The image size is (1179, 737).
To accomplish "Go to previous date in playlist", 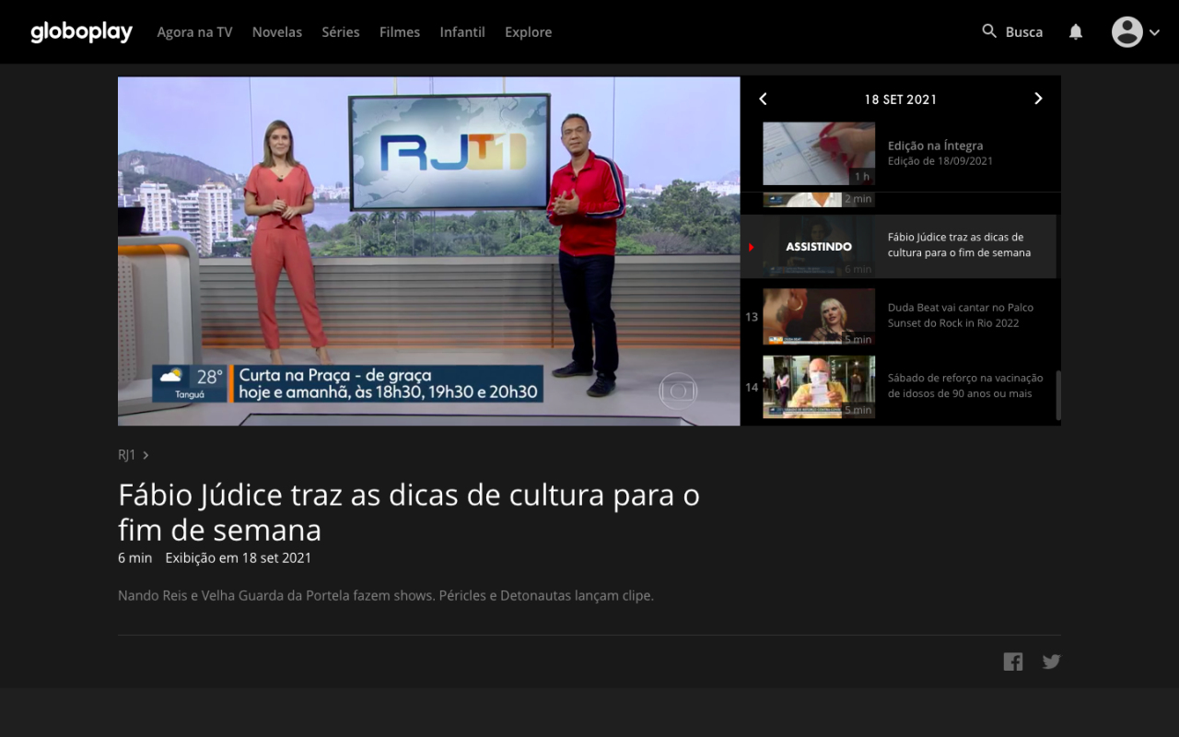I will pyautogui.click(x=763, y=99).
